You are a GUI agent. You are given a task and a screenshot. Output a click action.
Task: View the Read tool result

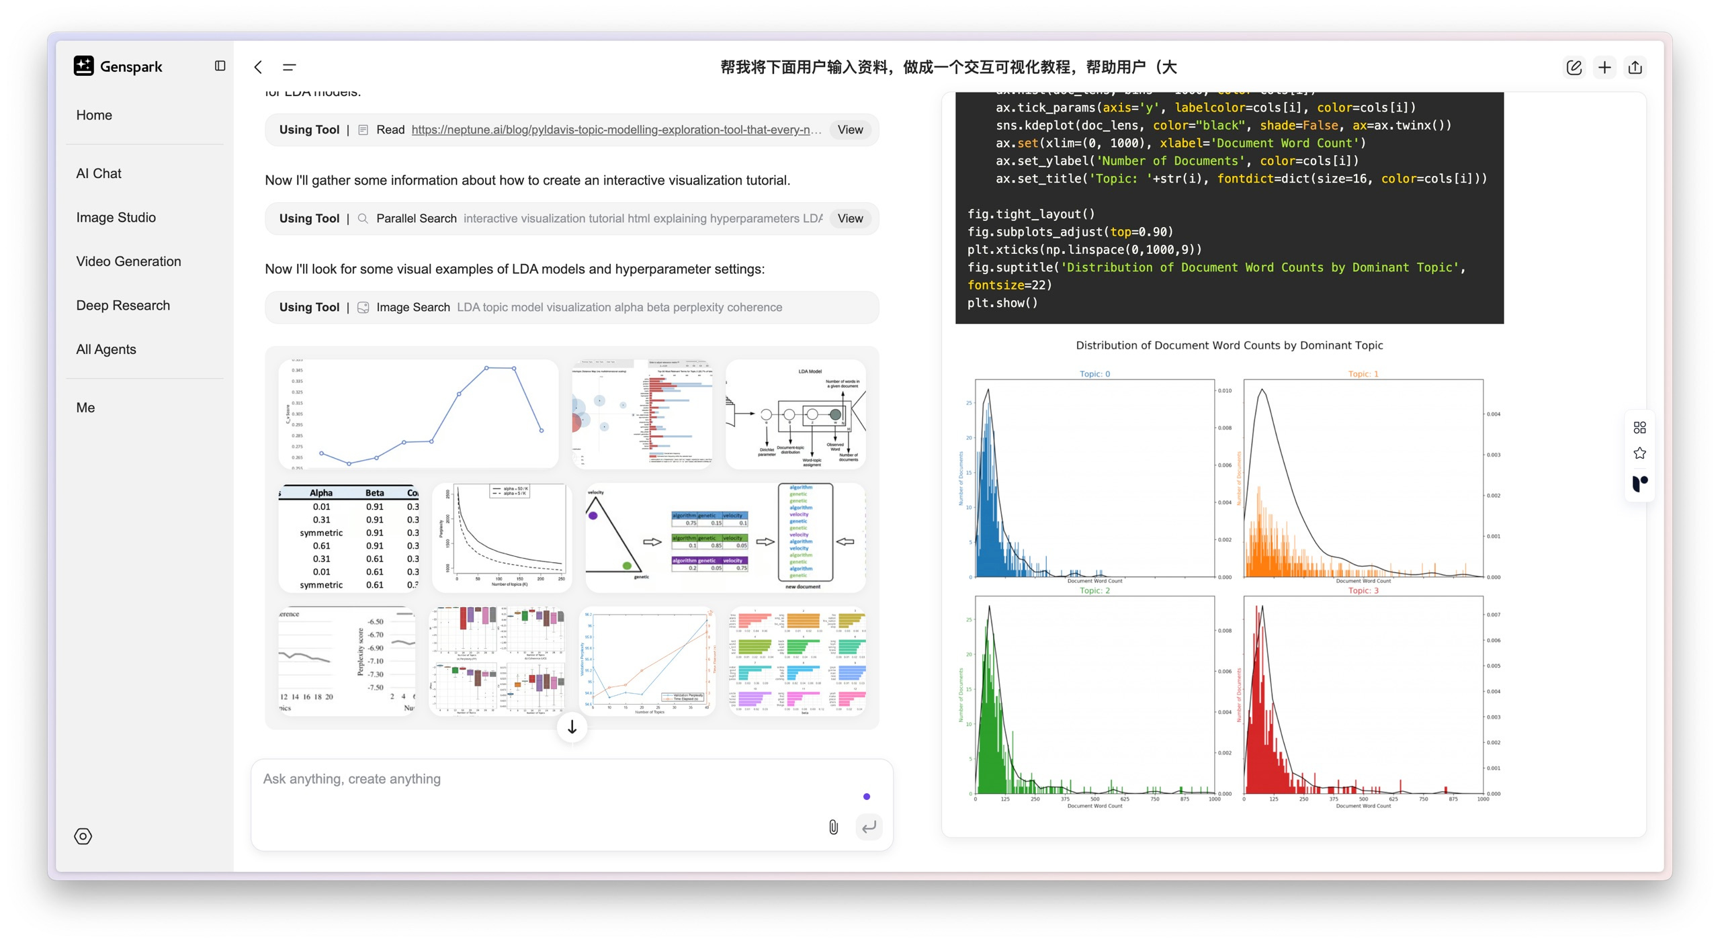click(x=850, y=130)
